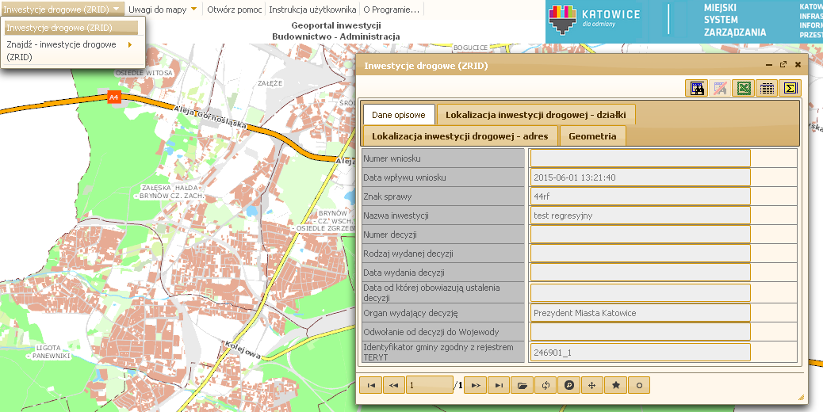Open the Uwagi do mapy dropdown menu
The width and height of the screenshot is (823, 412).
163,10
